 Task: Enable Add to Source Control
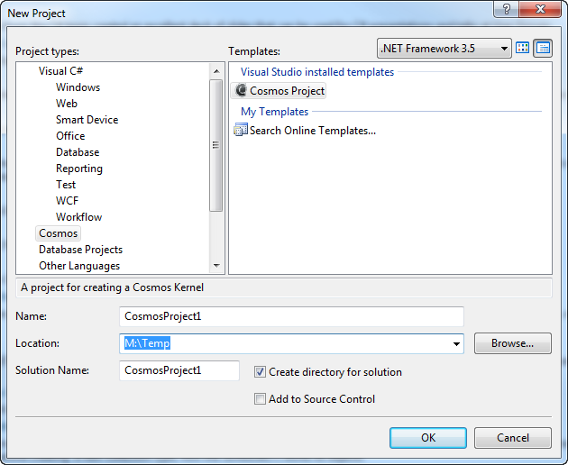[x=261, y=399]
